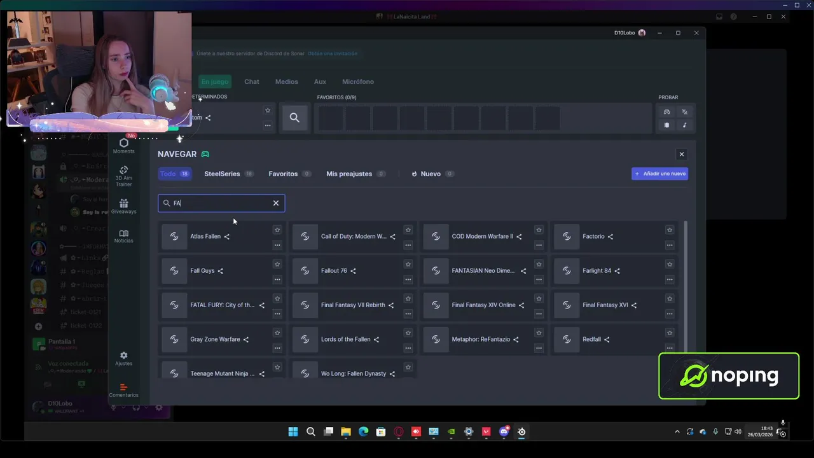814x458 pixels.
Task: Star the Factorio preset as favorite
Action: click(x=670, y=230)
